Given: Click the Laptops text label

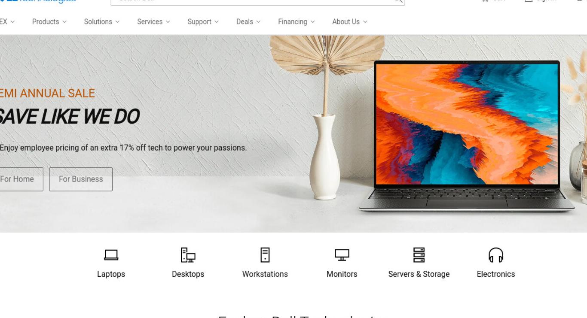Looking at the screenshot, I should [x=111, y=274].
